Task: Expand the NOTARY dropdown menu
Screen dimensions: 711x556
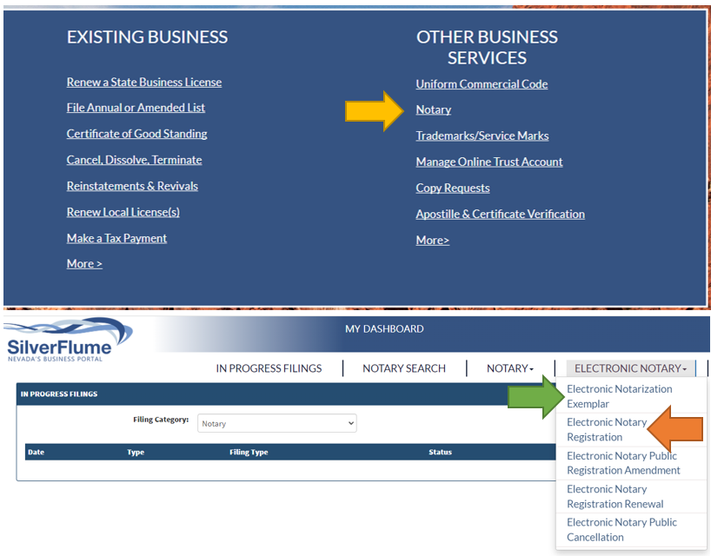Action: coord(509,368)
